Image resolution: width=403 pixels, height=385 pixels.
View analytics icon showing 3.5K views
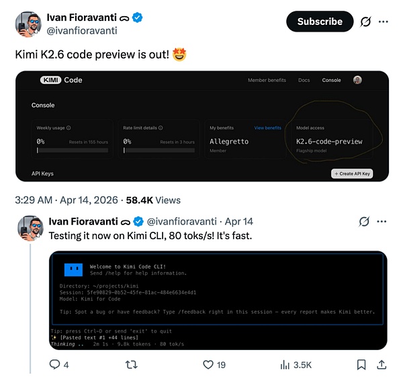coord(285,365)
